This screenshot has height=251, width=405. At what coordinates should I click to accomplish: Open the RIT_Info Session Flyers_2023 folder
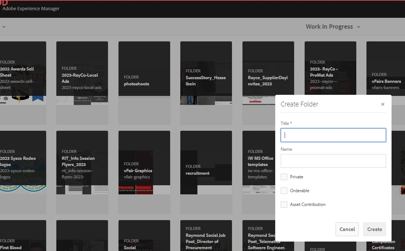point(82,172)
